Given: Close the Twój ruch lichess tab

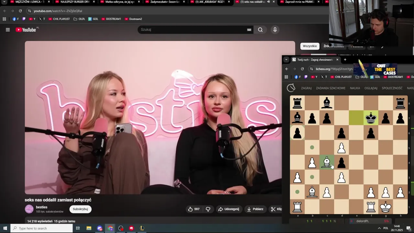Looking at the screenshot, I should click(x=337, y=60).
